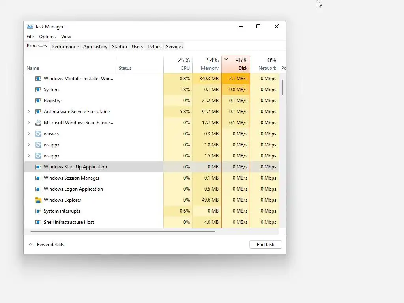Select the Windows Start-Up Application name

75,167
